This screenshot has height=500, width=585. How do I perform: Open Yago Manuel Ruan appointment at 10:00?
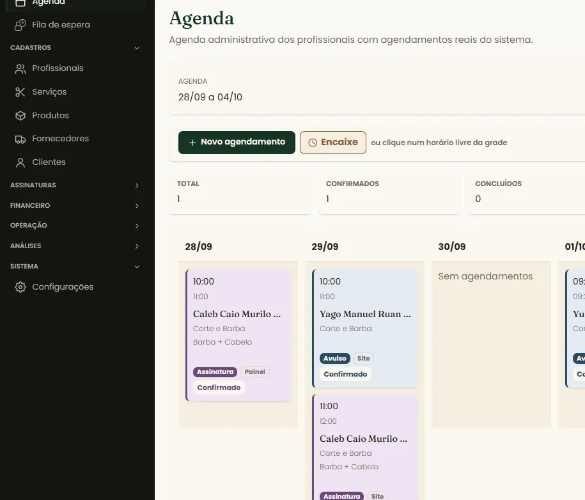364,329
